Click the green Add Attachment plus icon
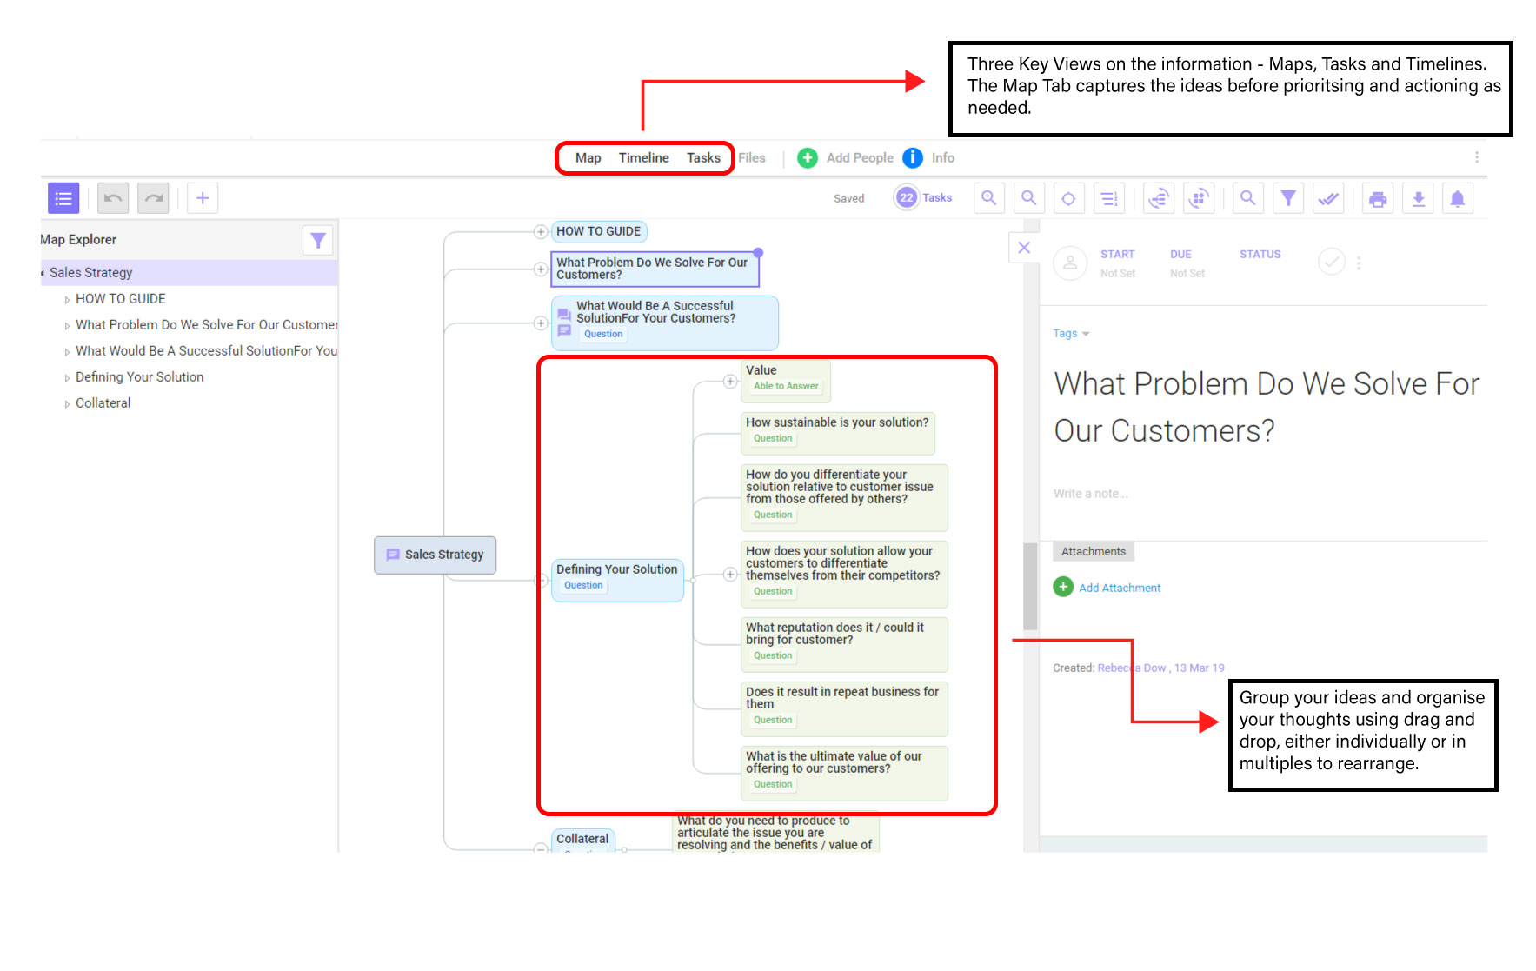Image resolution: width=1536 pixels, height=971 pixels. point(1063,587)
